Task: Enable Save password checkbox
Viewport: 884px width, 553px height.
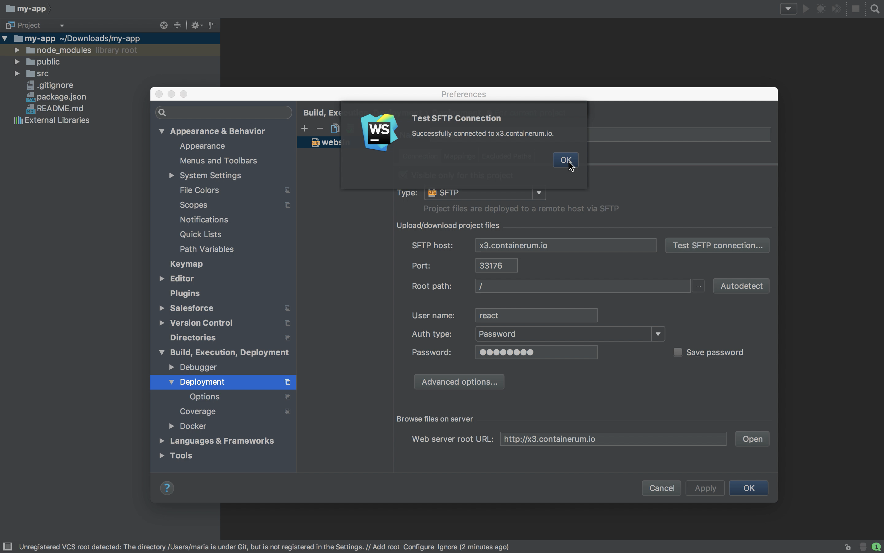Action: pos(678,352)
